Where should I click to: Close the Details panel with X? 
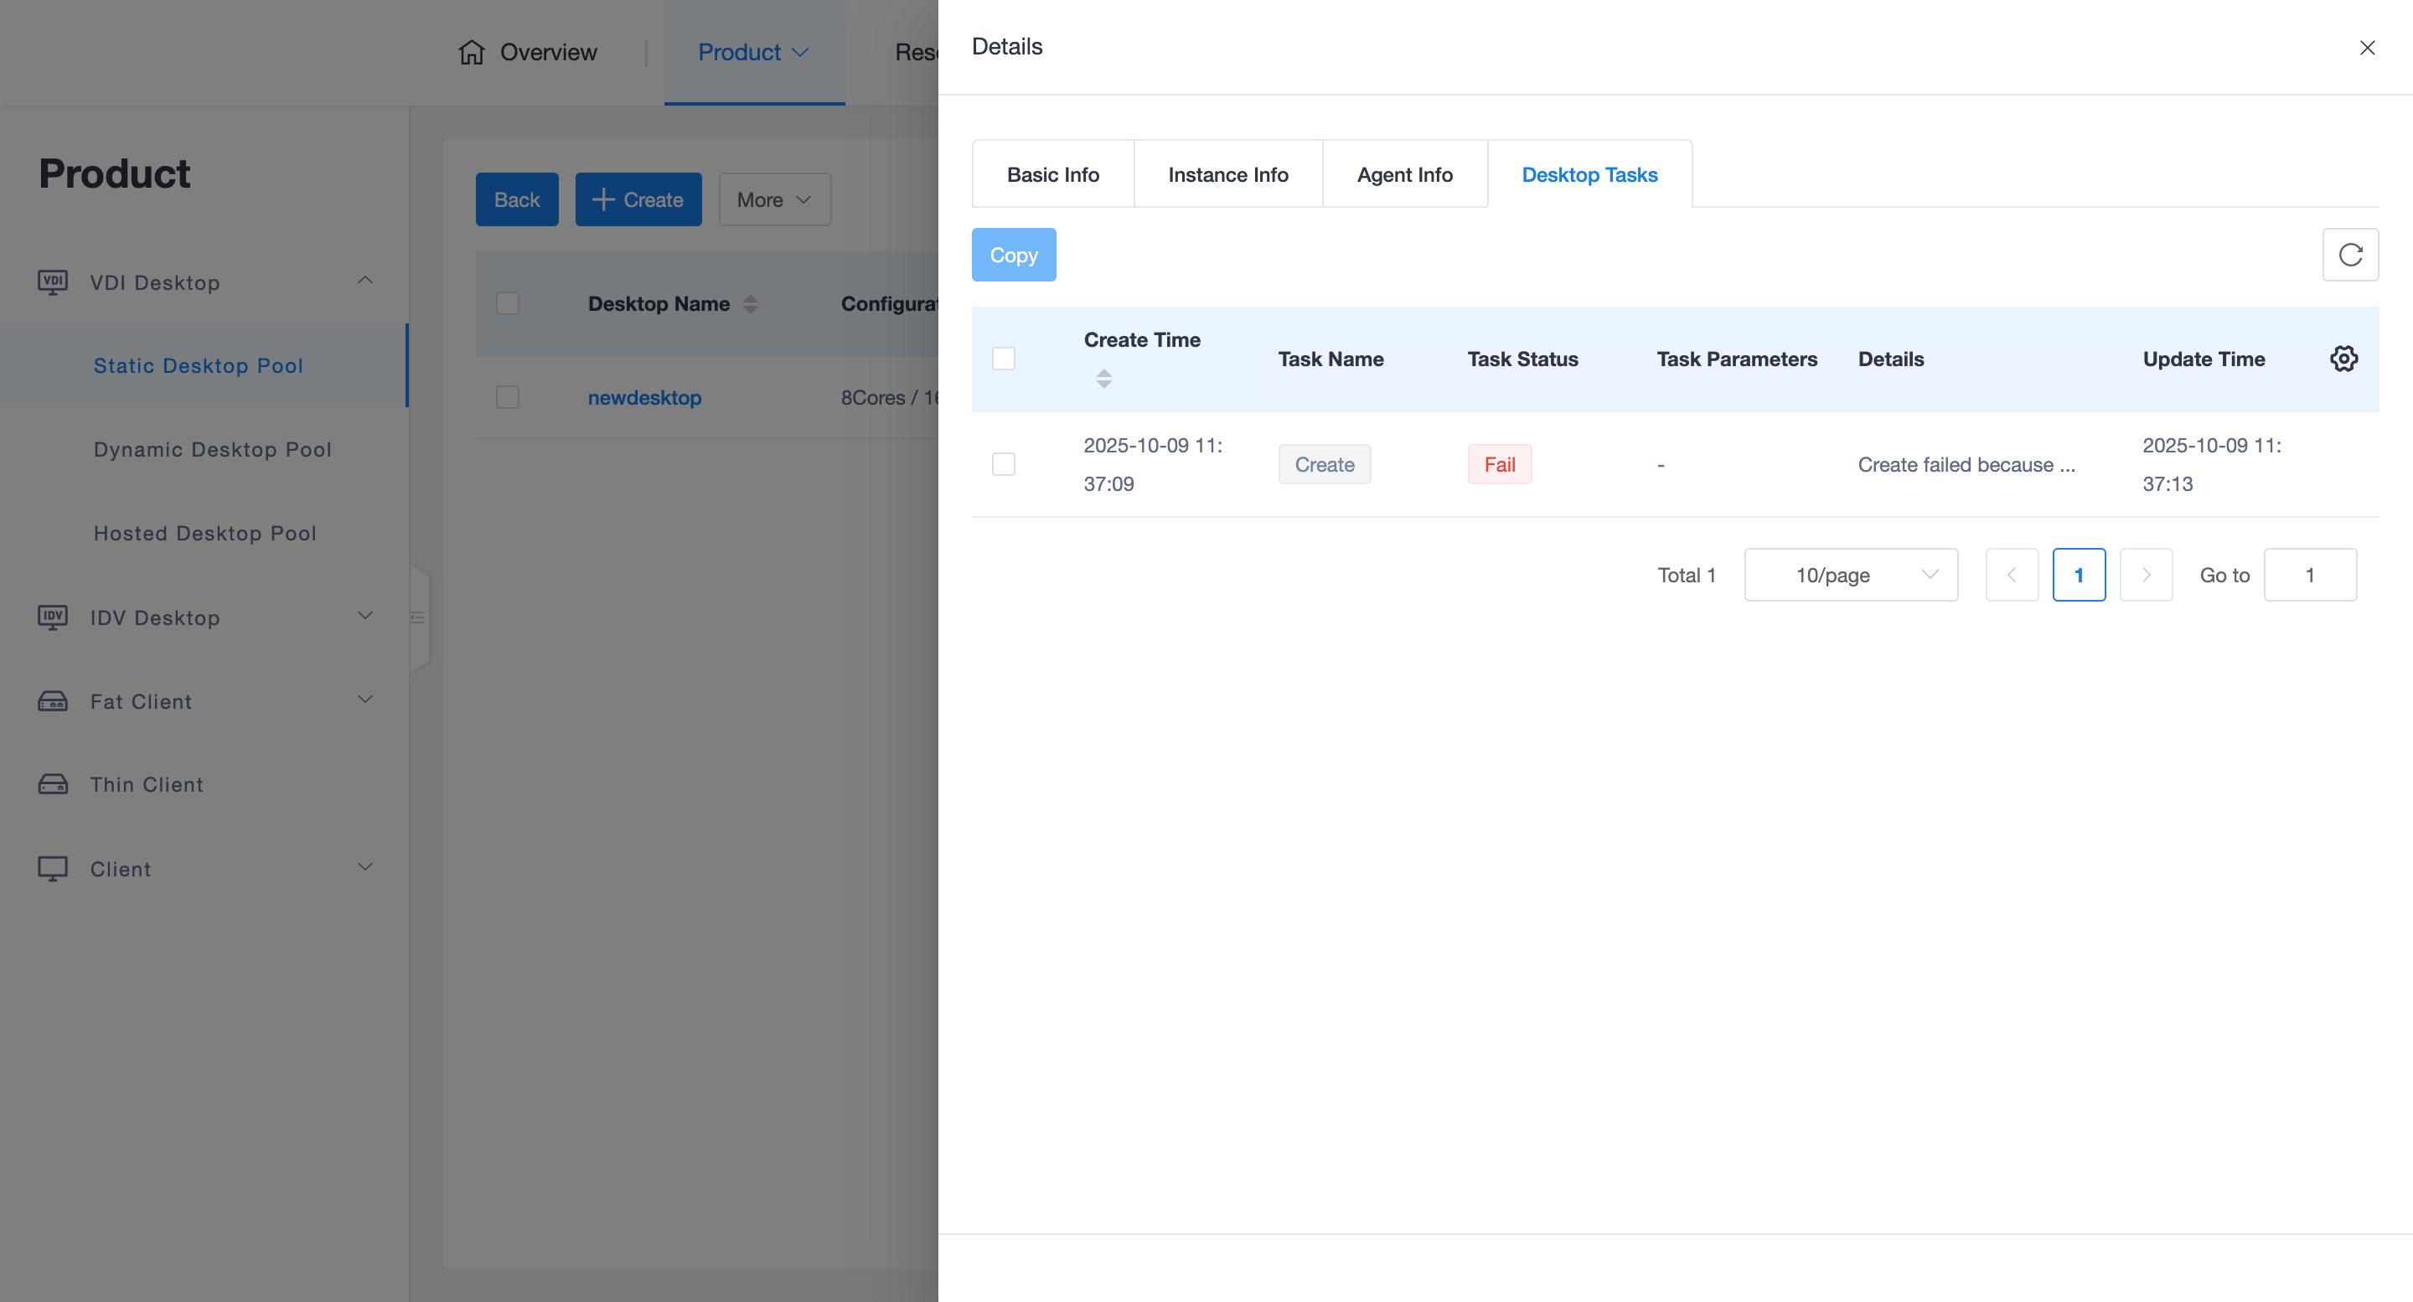click(2366, 48)
